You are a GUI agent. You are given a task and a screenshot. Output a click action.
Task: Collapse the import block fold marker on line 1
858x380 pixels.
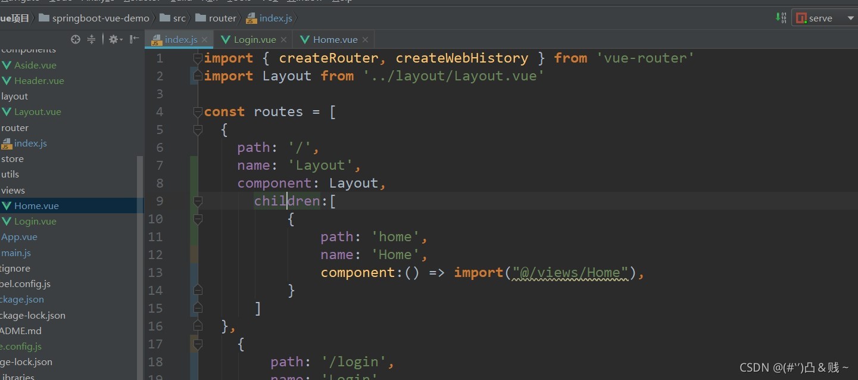[x=198, y=58]
